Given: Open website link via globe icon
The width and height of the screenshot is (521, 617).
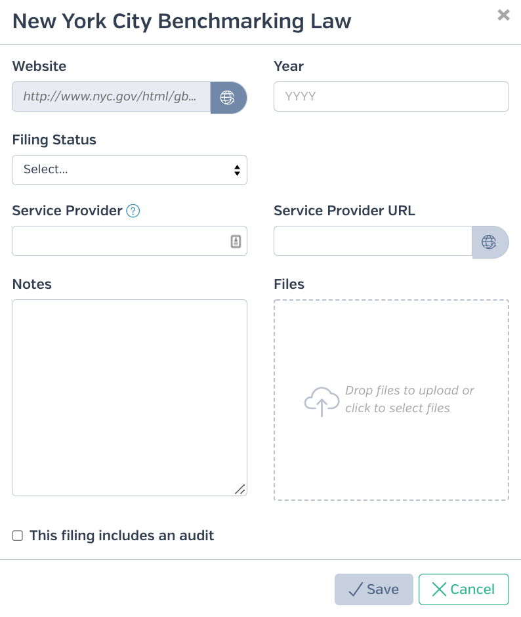Looking at the screenshot, I should [x=228, y=97].
